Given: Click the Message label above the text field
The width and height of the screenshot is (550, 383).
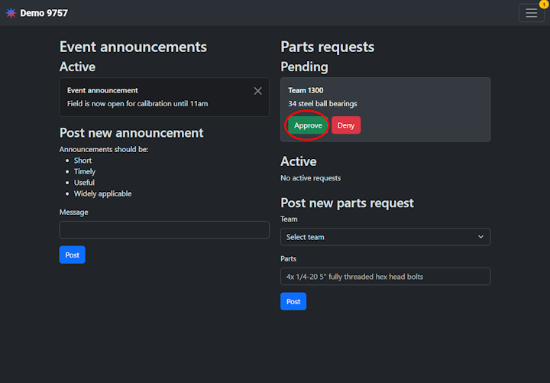Looking at the screenshot, I should click(x=74, y=212).
